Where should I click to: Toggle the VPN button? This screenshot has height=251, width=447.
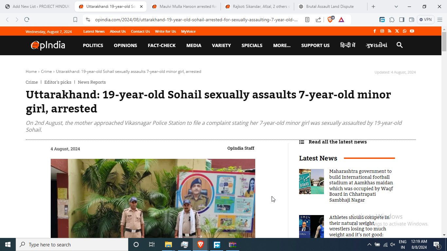pyautogui.click(x=425, y=20)
